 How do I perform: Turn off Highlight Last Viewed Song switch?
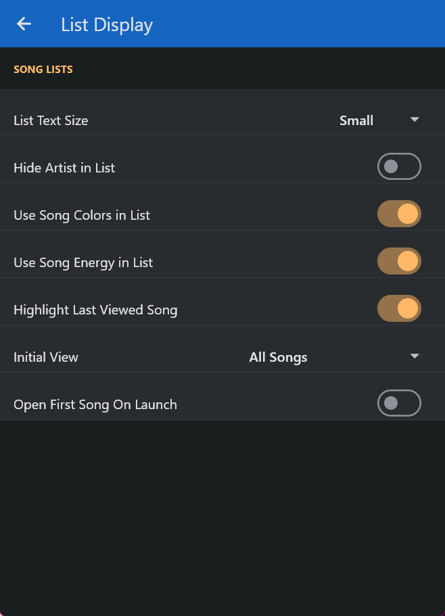click(399, 309)
